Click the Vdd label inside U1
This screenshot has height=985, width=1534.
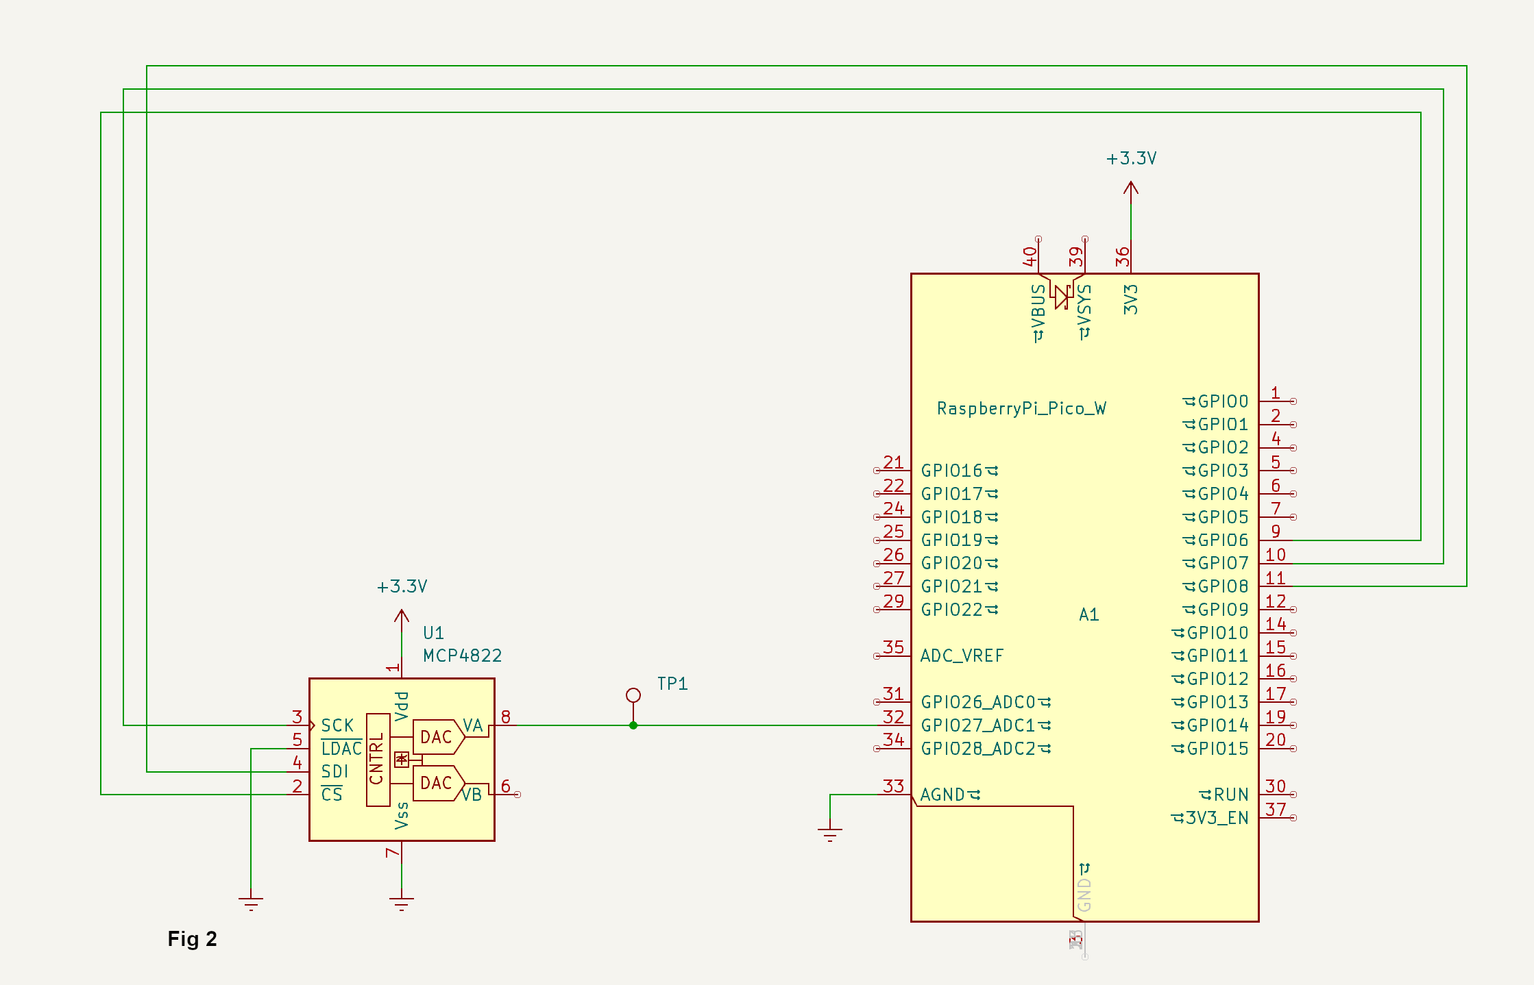402,706
